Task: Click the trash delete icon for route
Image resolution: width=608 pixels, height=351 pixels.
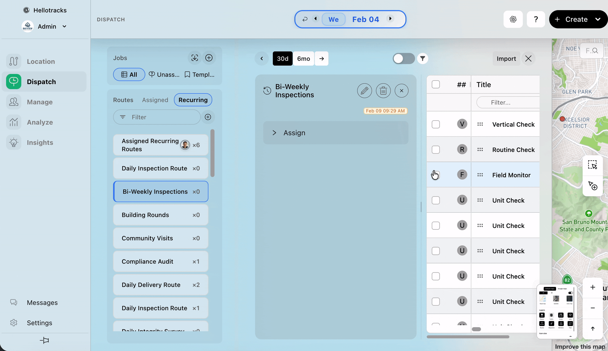Action: coord(383,91)
